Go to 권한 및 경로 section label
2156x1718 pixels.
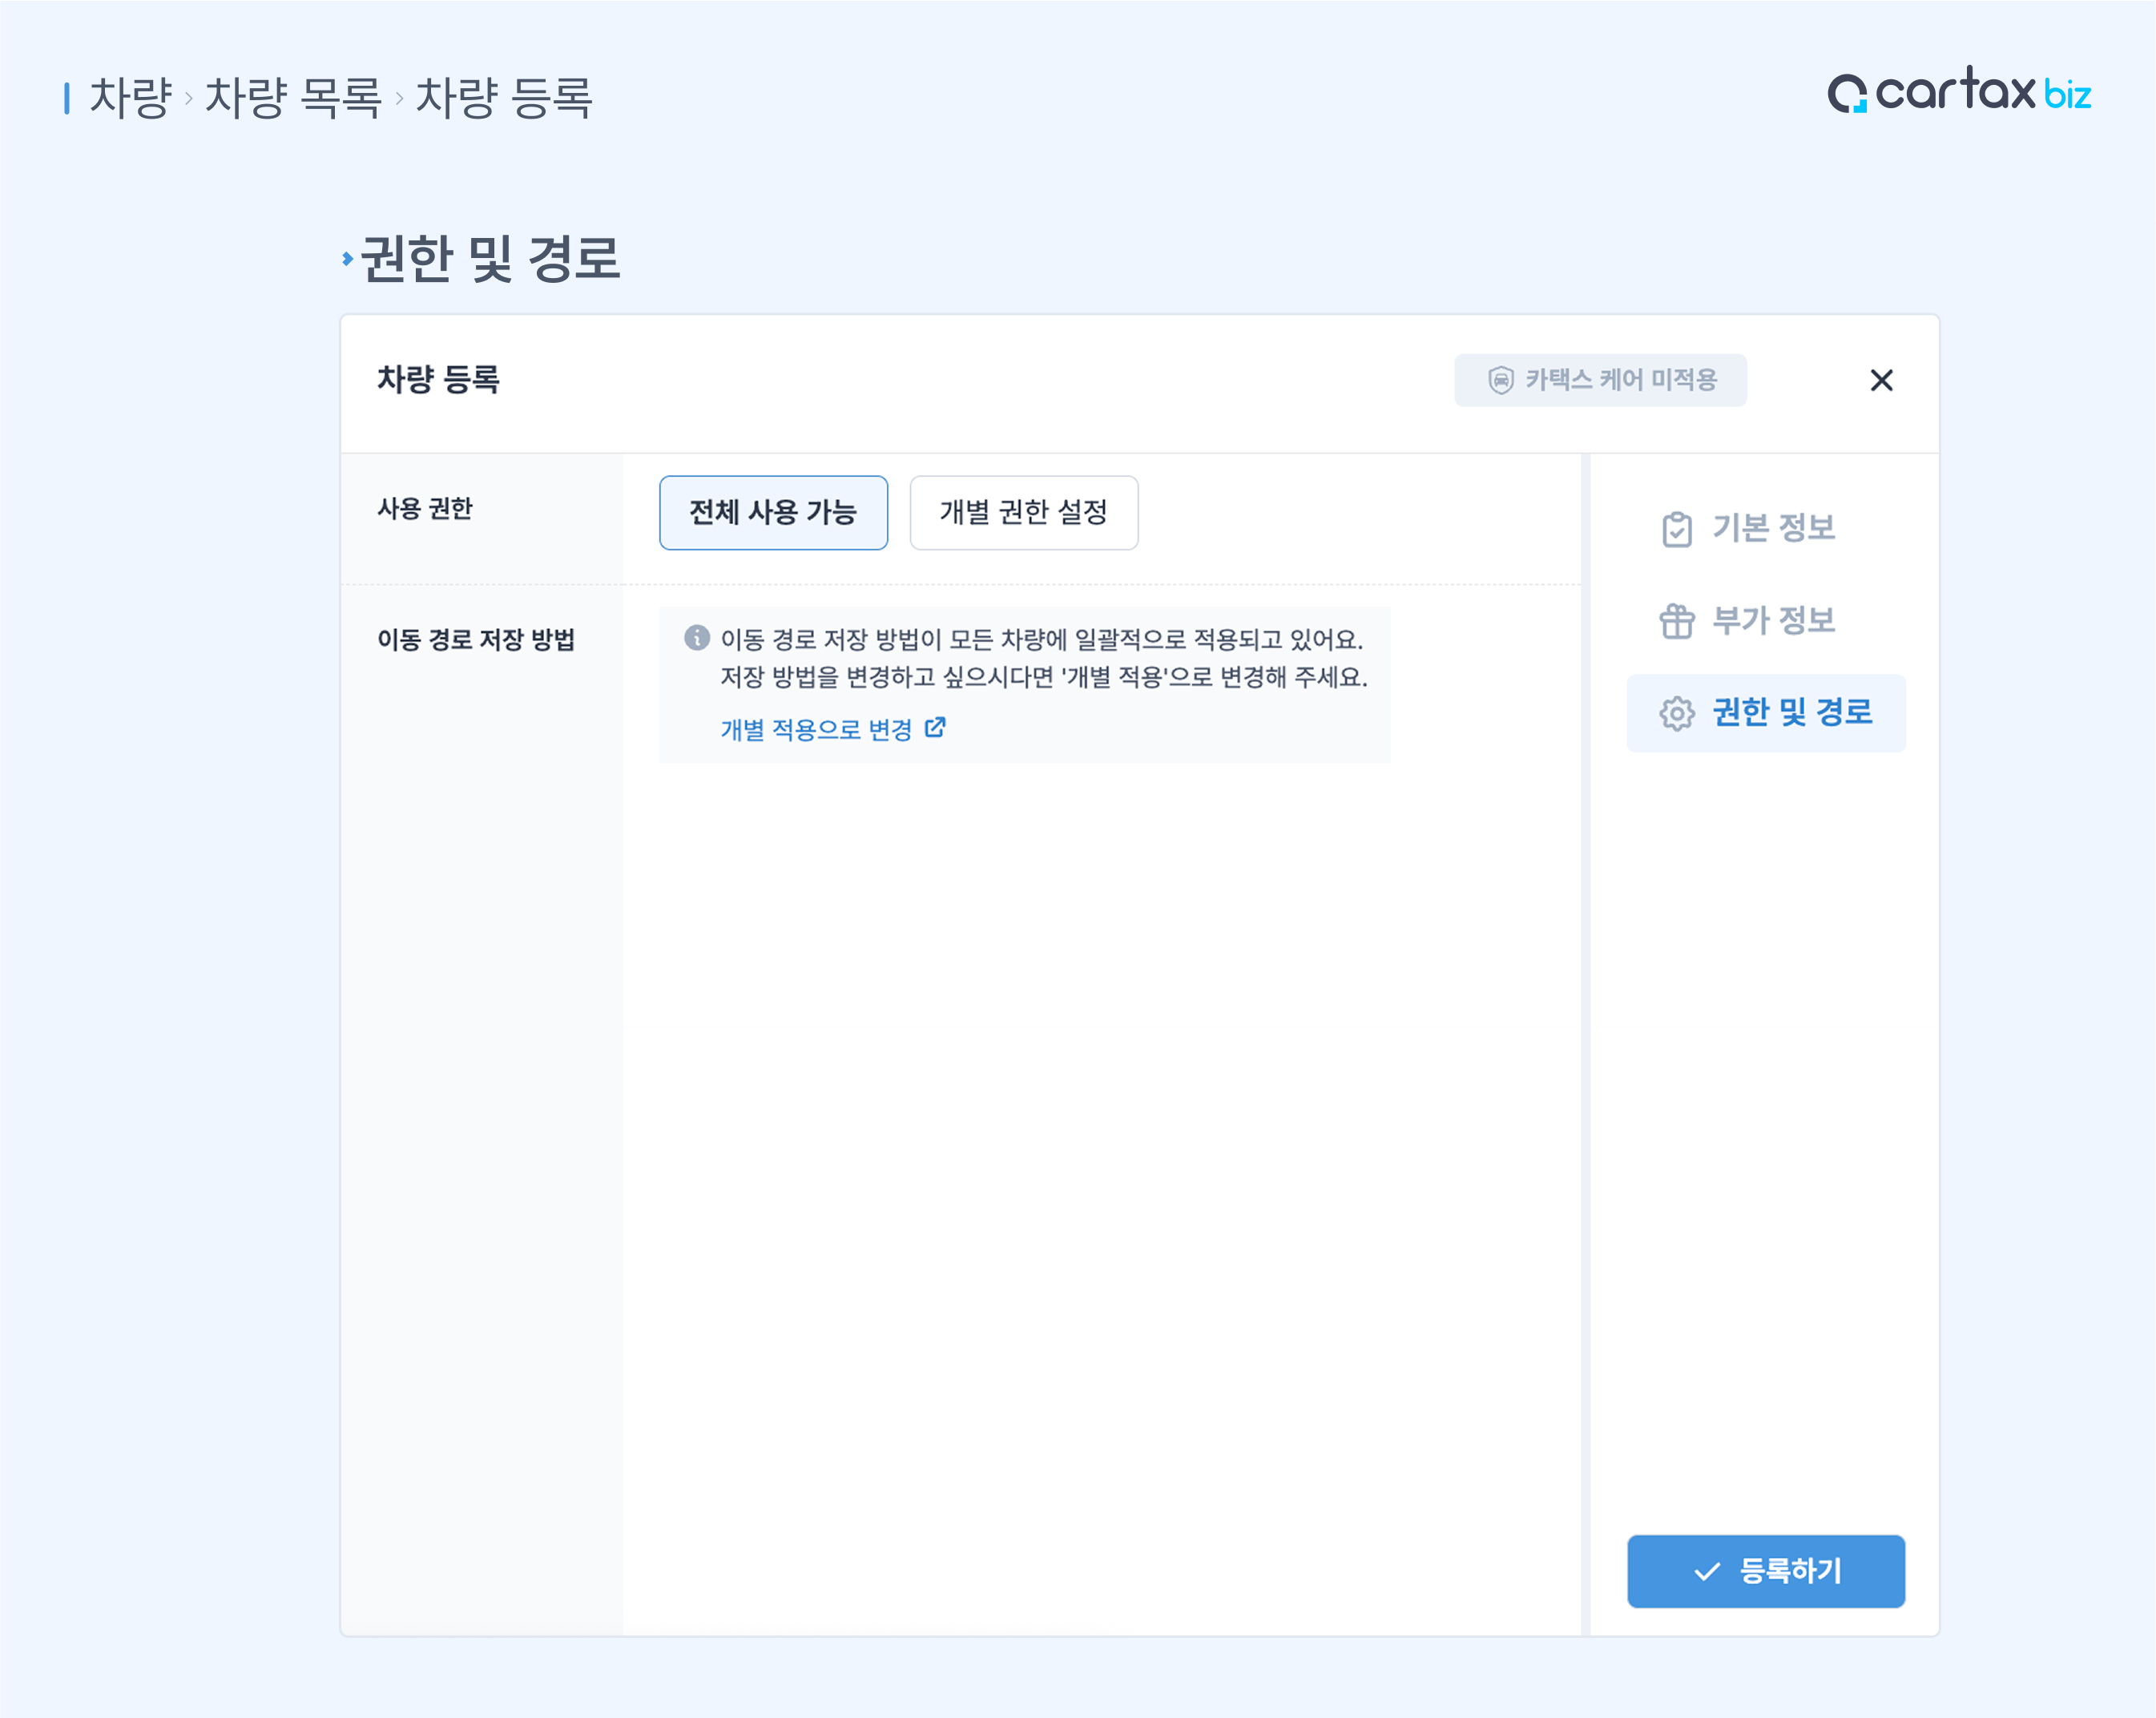pos(1791,713)
